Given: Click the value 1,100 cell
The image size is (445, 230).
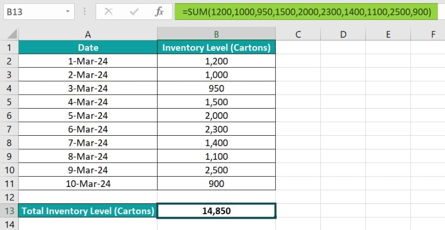Looking at the screenshot, I should point(216,156).
